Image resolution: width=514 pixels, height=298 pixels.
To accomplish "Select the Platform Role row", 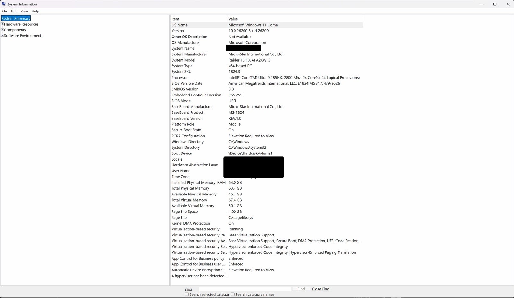I will pos(267,124).
